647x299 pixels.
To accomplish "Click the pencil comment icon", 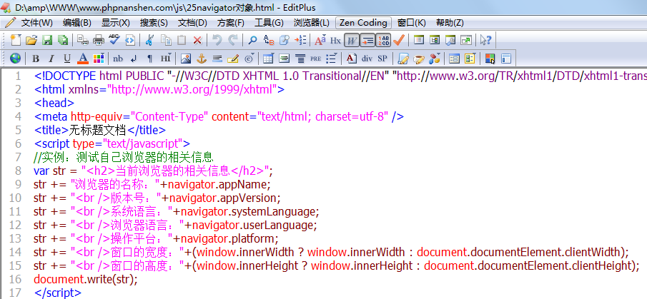I will pyautogui.click(x=233, y=58).
